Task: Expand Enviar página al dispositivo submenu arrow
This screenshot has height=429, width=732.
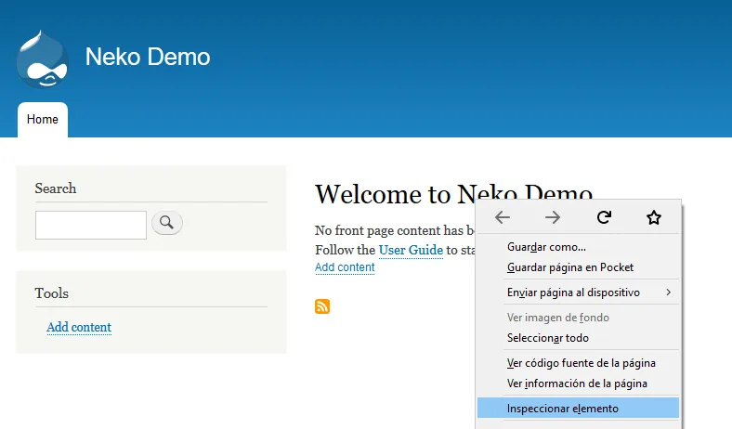Action: [x=669, y=292]
